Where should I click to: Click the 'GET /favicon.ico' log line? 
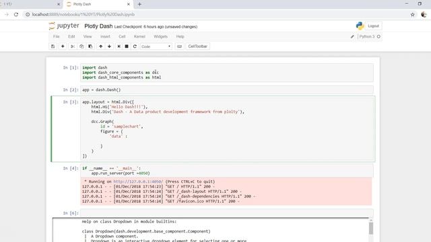pos(161,201)
